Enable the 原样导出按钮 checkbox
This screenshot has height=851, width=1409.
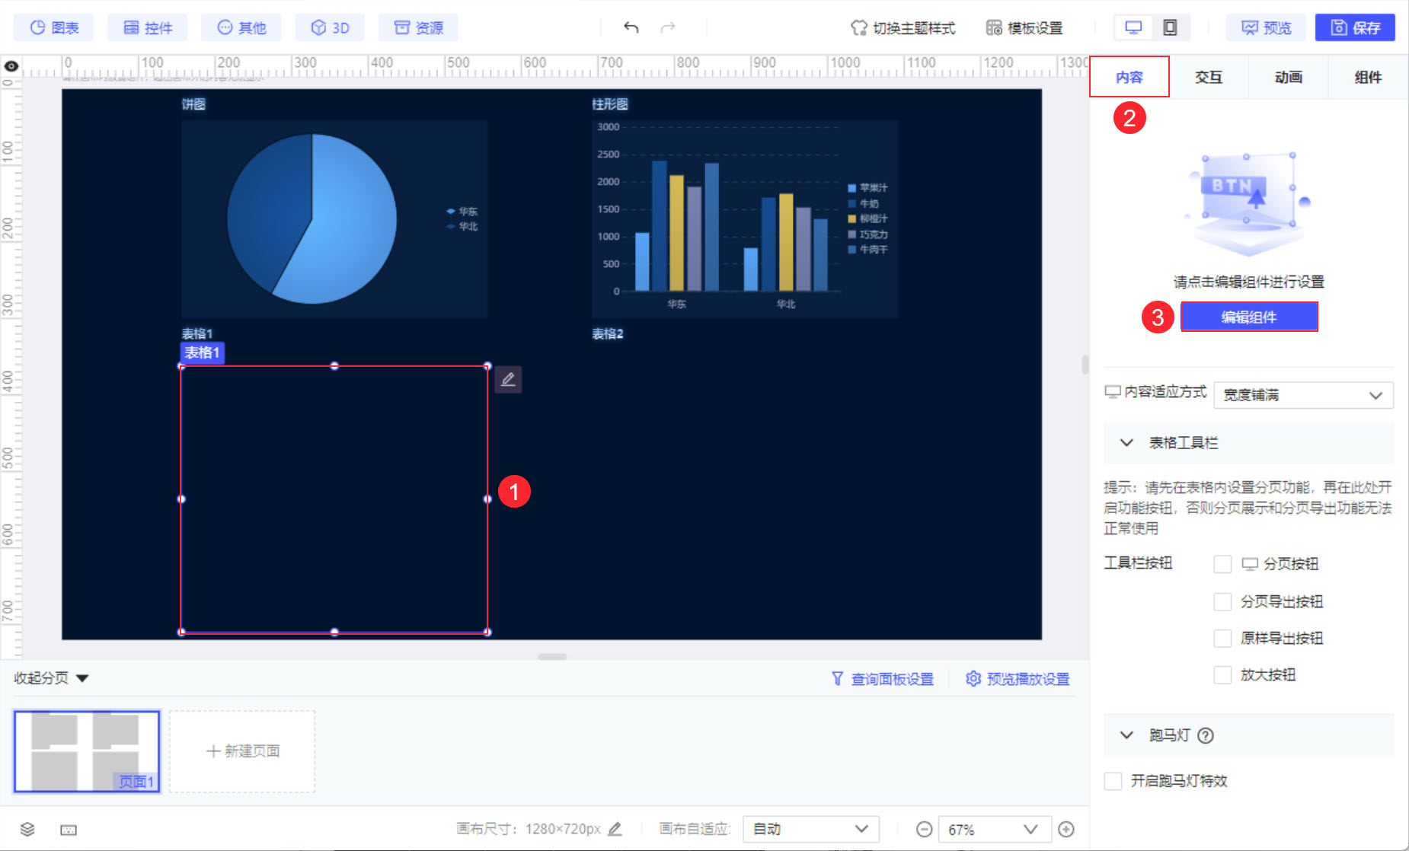click(x=1222, y=638)
